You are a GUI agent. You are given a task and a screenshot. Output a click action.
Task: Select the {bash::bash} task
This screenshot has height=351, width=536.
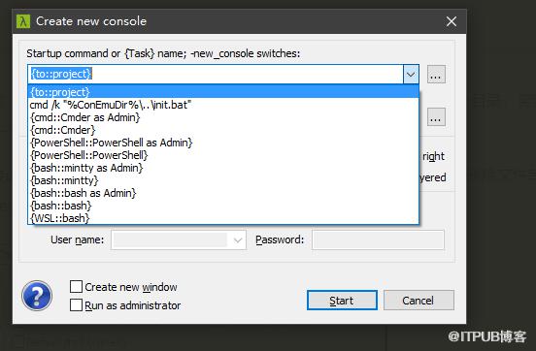(223, 206)
